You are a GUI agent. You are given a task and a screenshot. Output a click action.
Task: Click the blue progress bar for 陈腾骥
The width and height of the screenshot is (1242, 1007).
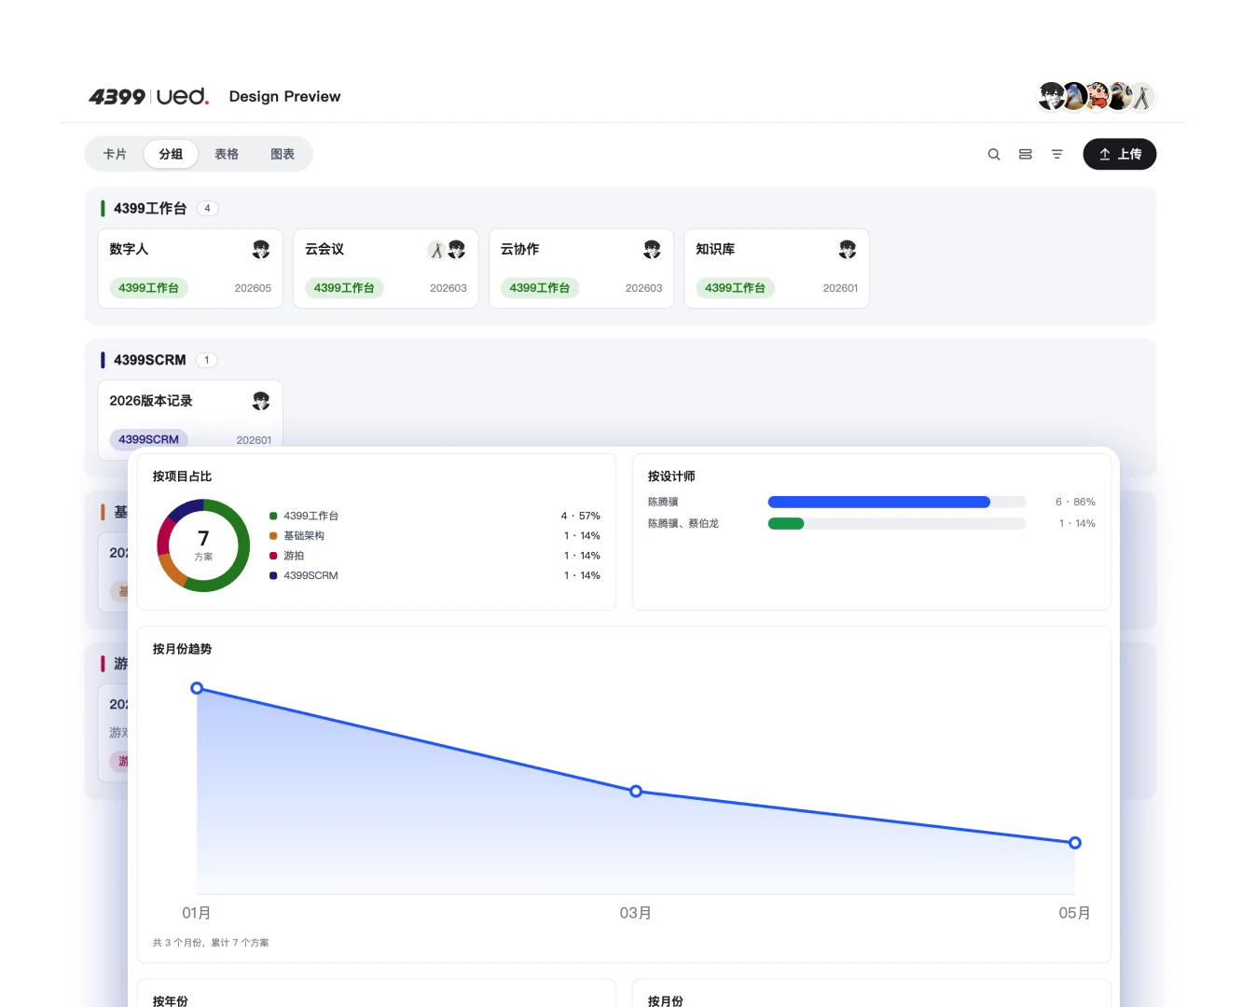(878, 502)
